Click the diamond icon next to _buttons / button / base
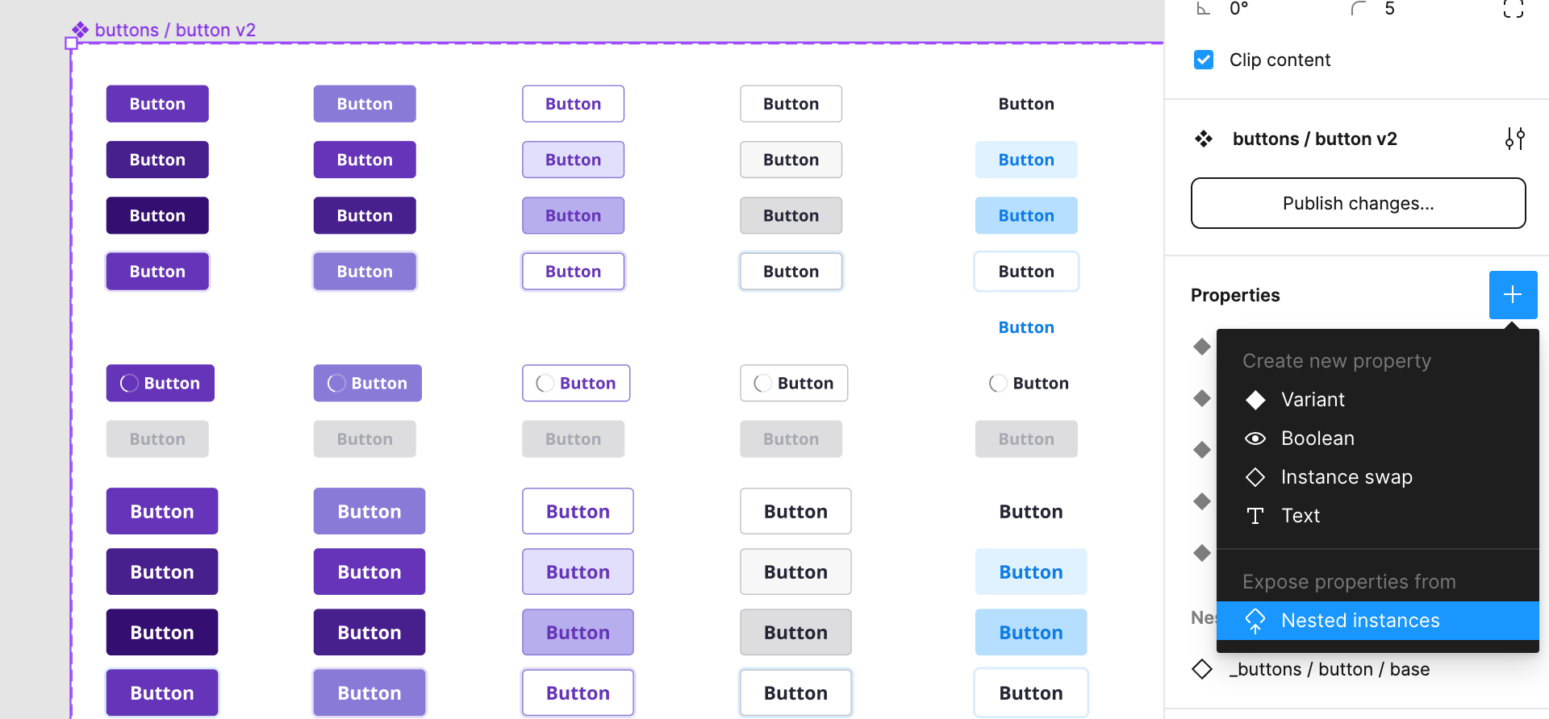This screenshot has height=719, width=1549. click(1202, 669)
